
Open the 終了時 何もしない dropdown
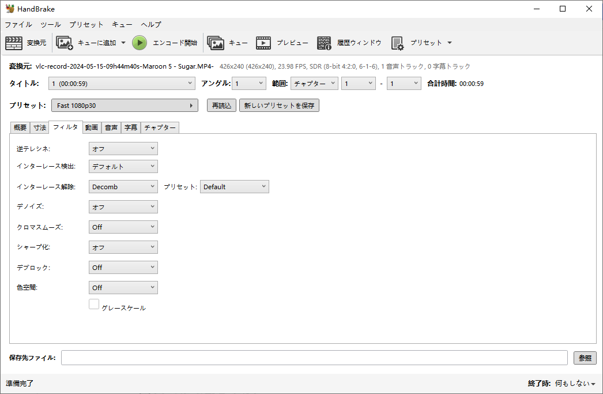click(575, 384)
